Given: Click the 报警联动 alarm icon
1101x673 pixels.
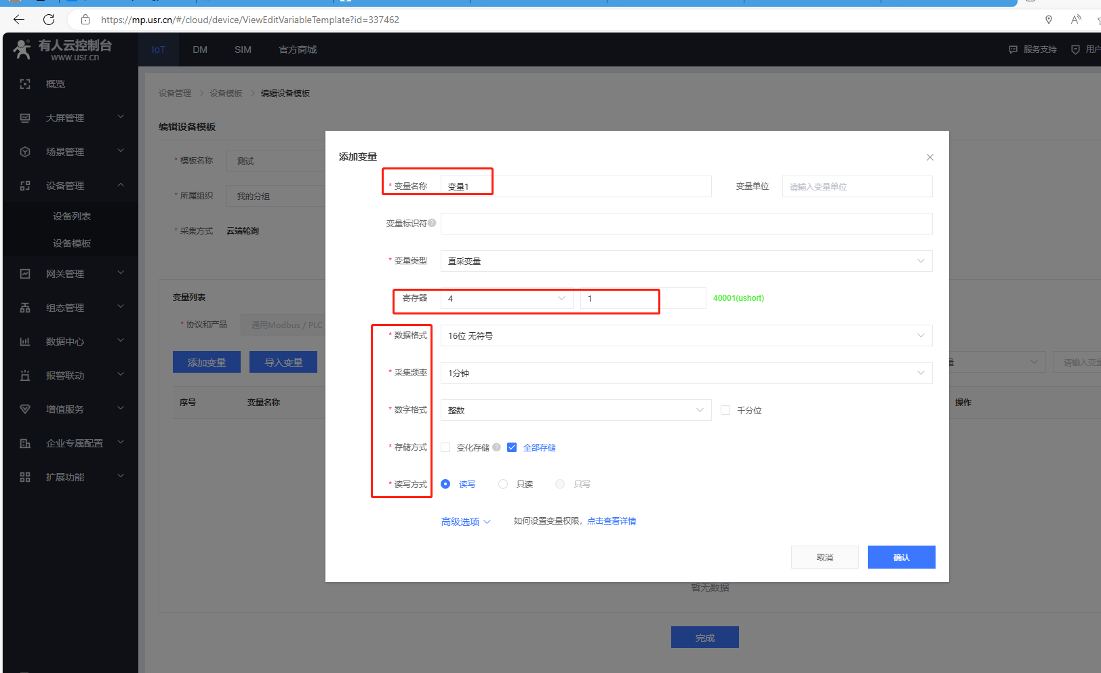Looking at the screenshot, I should coord(25,375).
